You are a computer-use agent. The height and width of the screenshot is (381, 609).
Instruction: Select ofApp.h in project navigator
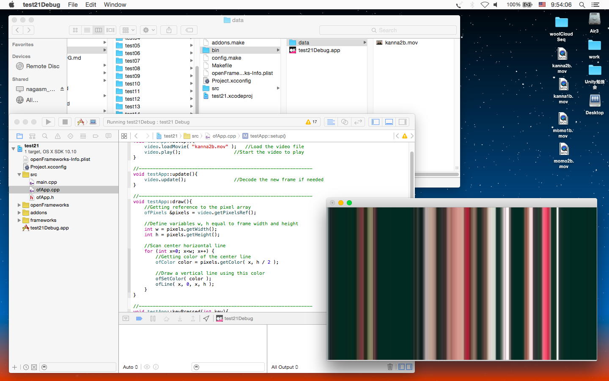coord(45,197)
